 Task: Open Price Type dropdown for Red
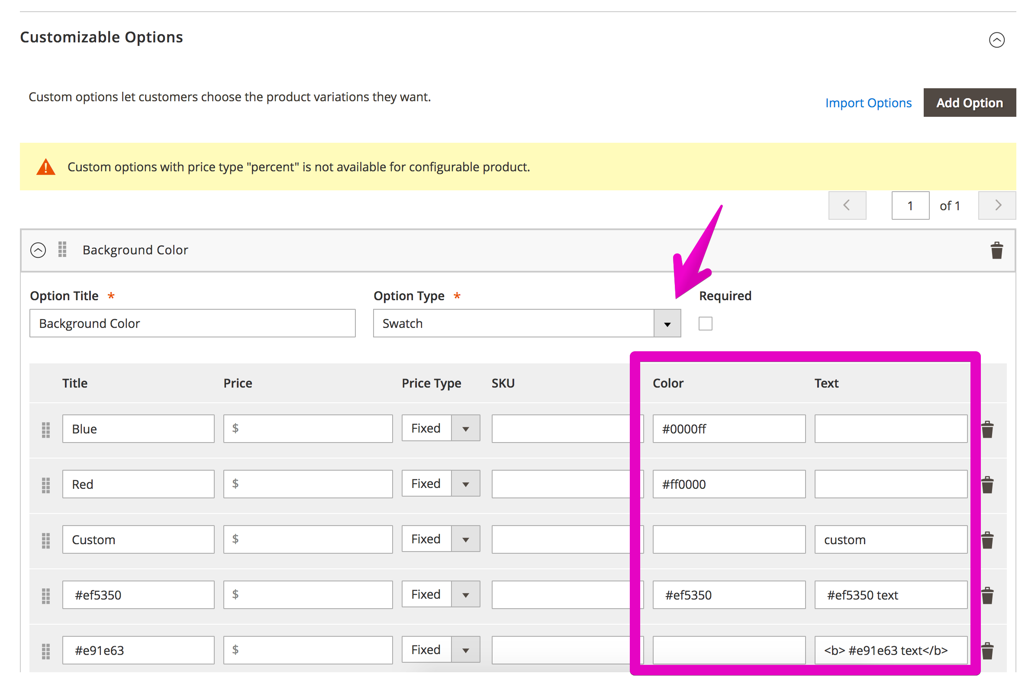click(x=441, y=484)
